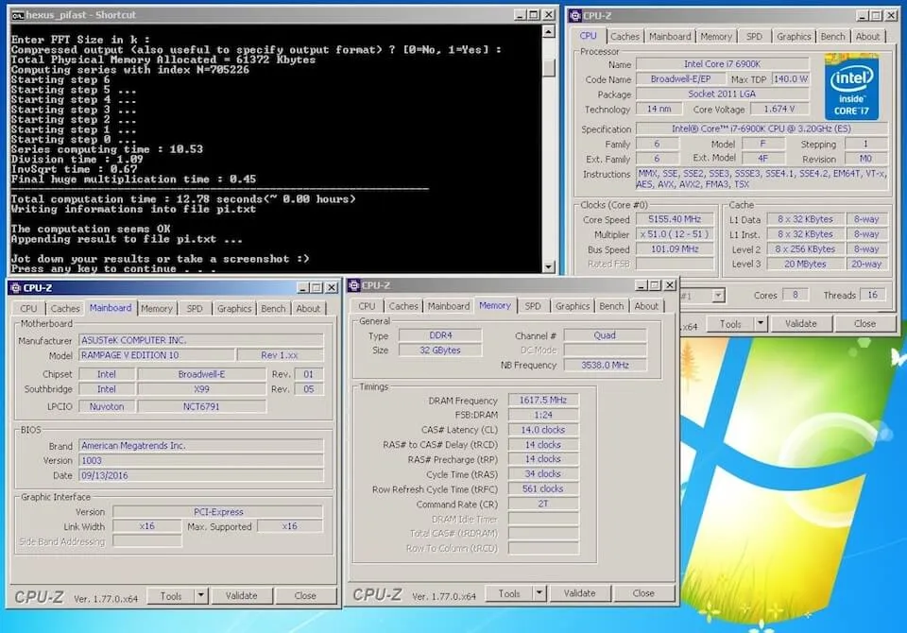Click the command prompt scrollbar down arrow
The width and height of the screenshot is (907, 633).
(550, 267)
